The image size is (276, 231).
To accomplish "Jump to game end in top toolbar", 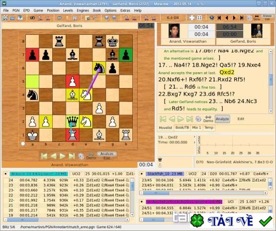I will (x=242, y=17).
